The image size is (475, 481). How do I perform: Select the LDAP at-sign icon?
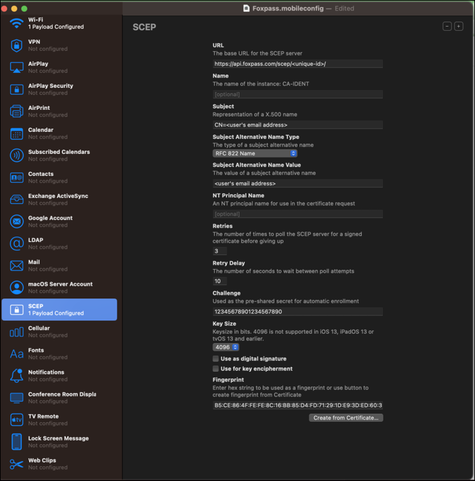[17, 243]
